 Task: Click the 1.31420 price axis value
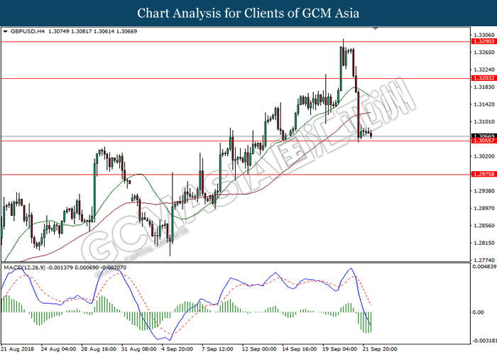484,104
